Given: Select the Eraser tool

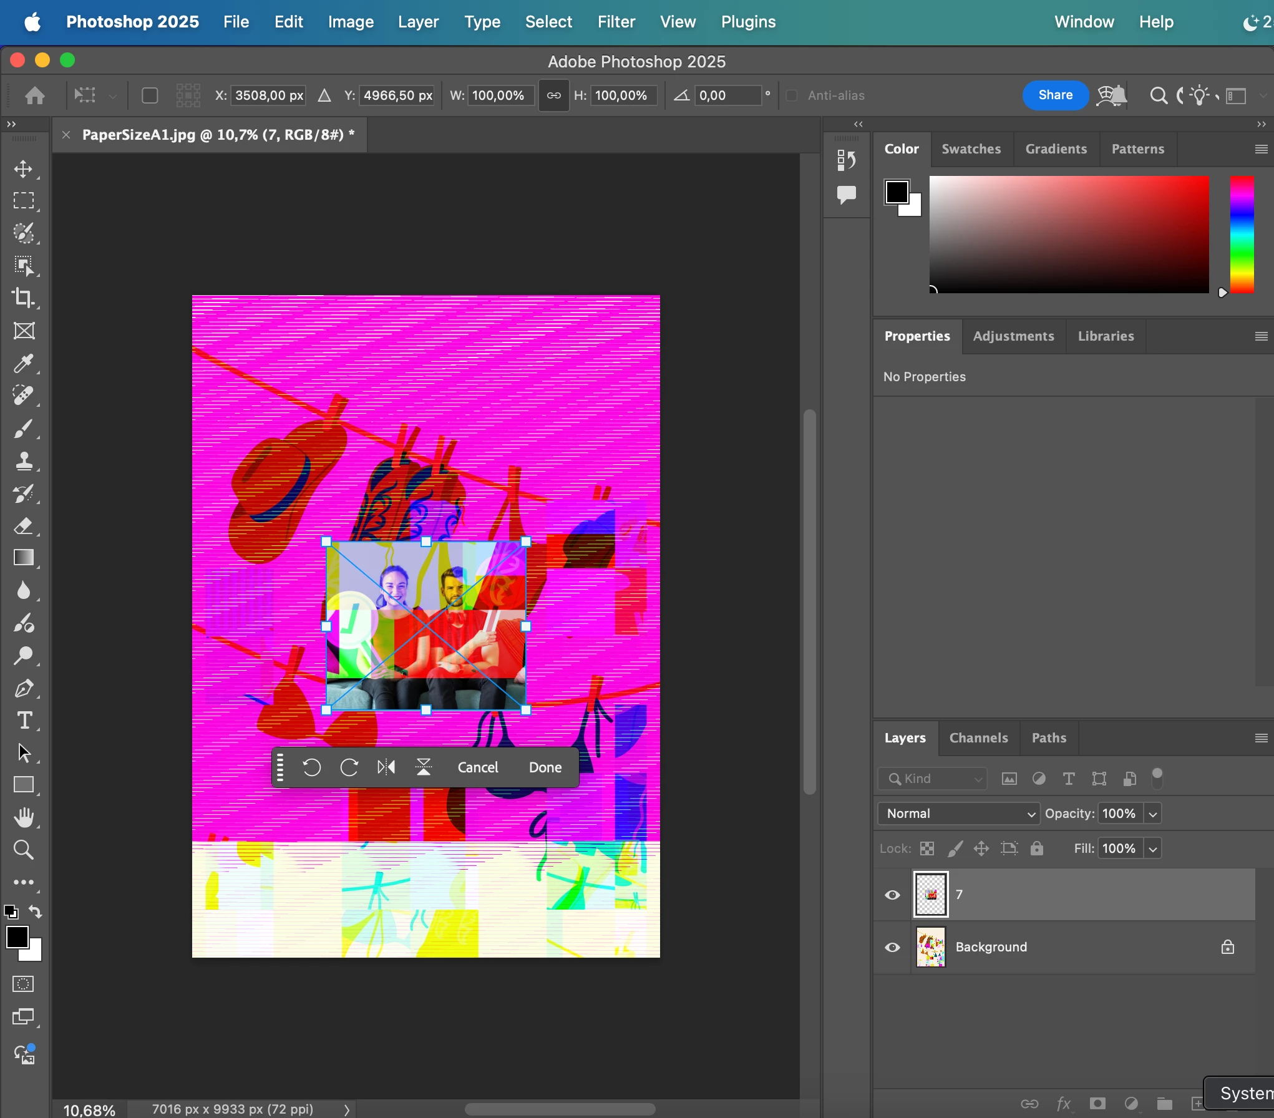Looking at the screenshot, I should tap(24, 526).
